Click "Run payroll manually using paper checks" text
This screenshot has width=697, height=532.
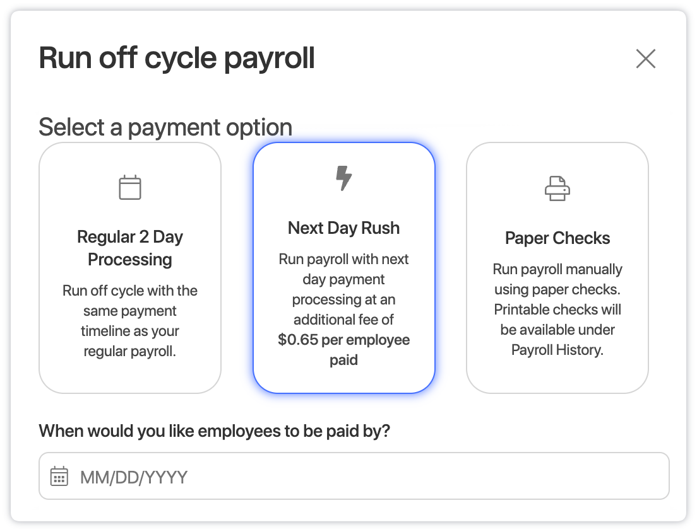[557, 280]
